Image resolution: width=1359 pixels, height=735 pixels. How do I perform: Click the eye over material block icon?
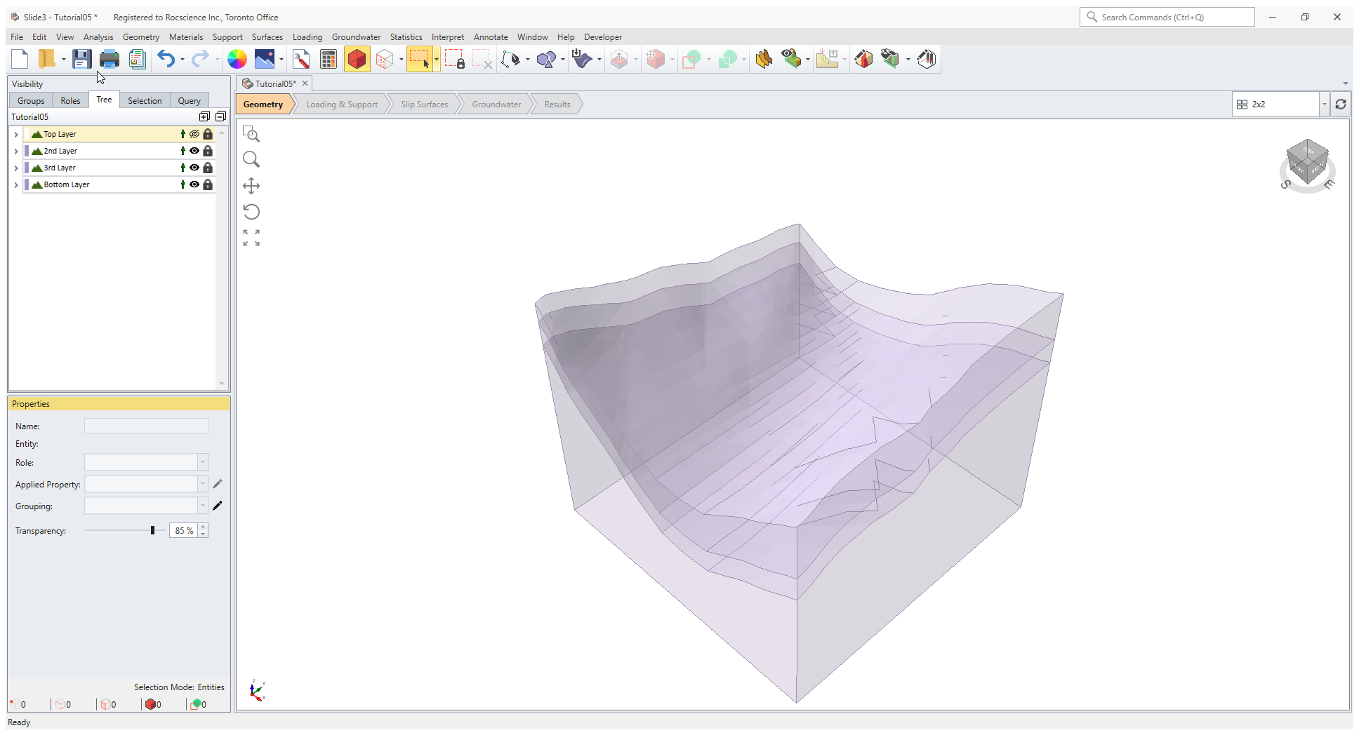pos(791,60)
